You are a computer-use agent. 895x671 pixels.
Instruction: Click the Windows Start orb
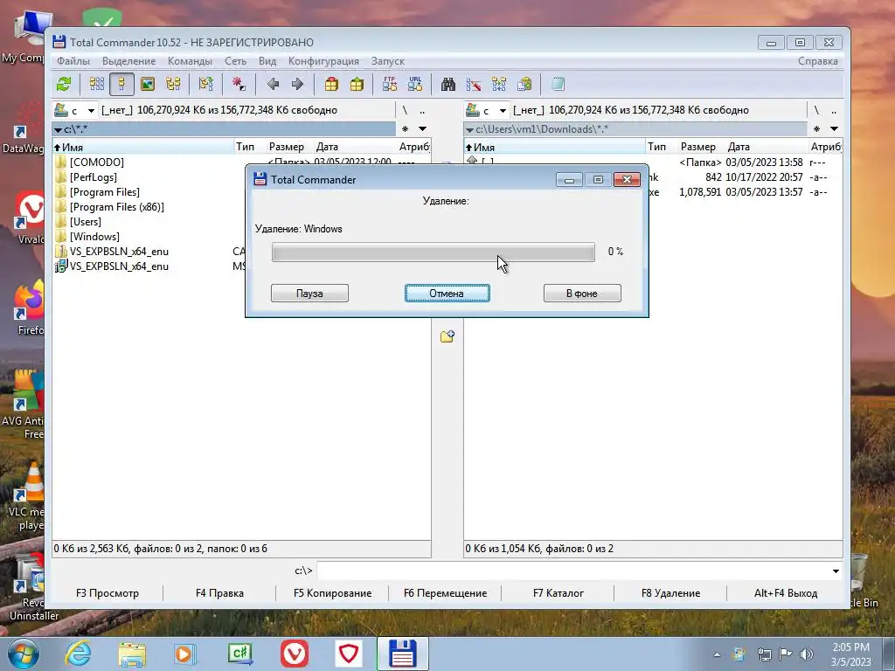[x=22, y=654]
